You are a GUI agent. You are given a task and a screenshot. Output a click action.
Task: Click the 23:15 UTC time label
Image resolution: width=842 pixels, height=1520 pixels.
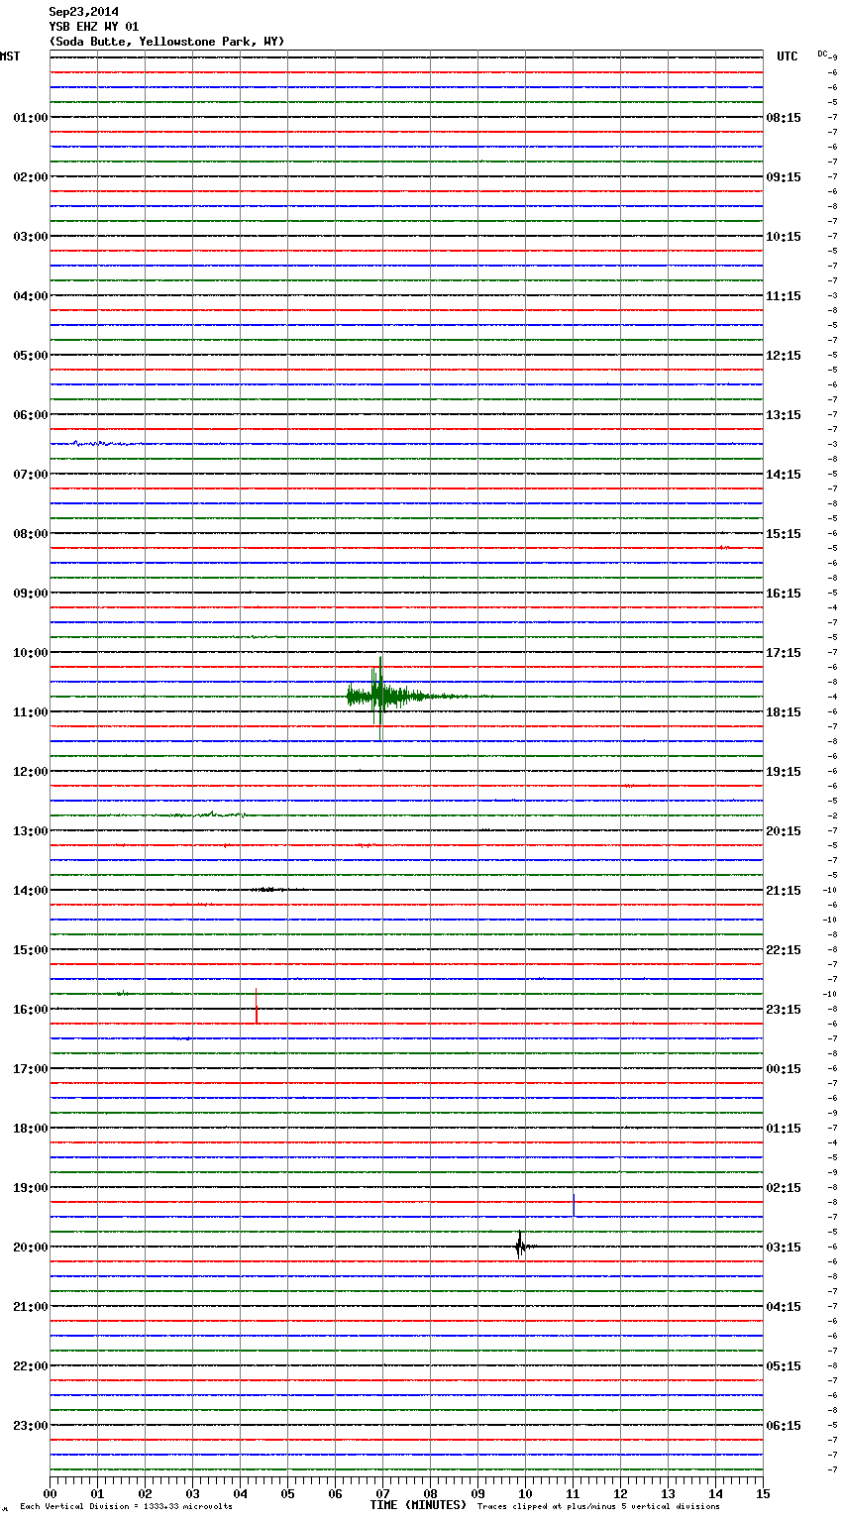(x=784, y=1010)
